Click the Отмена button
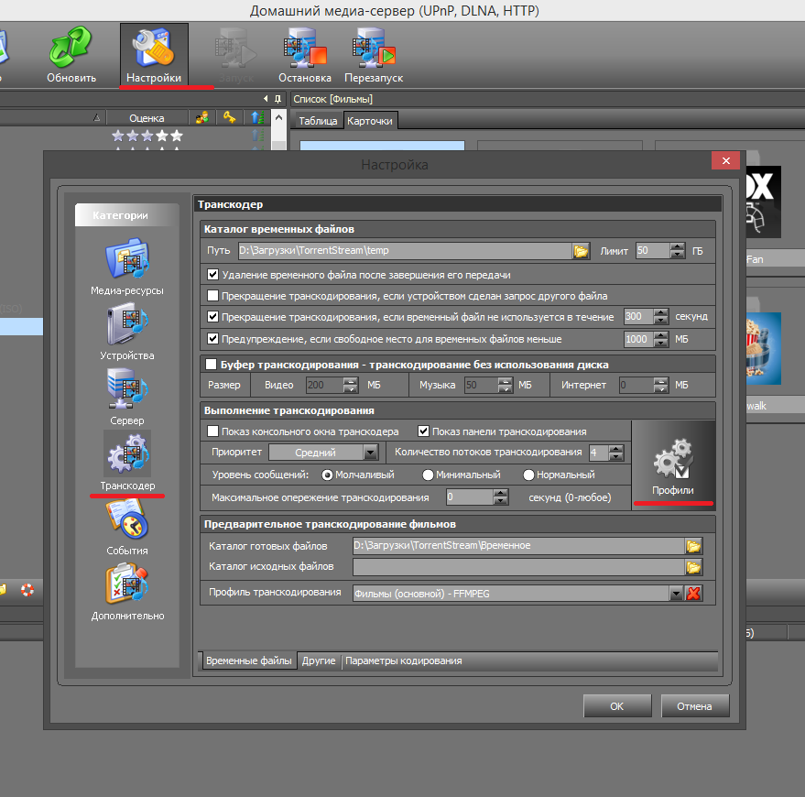The width and height of the screenshot is (805, 797). click(x=694, y=706)
